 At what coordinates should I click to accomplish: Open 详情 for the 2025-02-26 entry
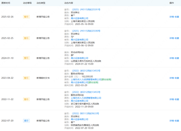pyautogui.click(x=172, y=17)
